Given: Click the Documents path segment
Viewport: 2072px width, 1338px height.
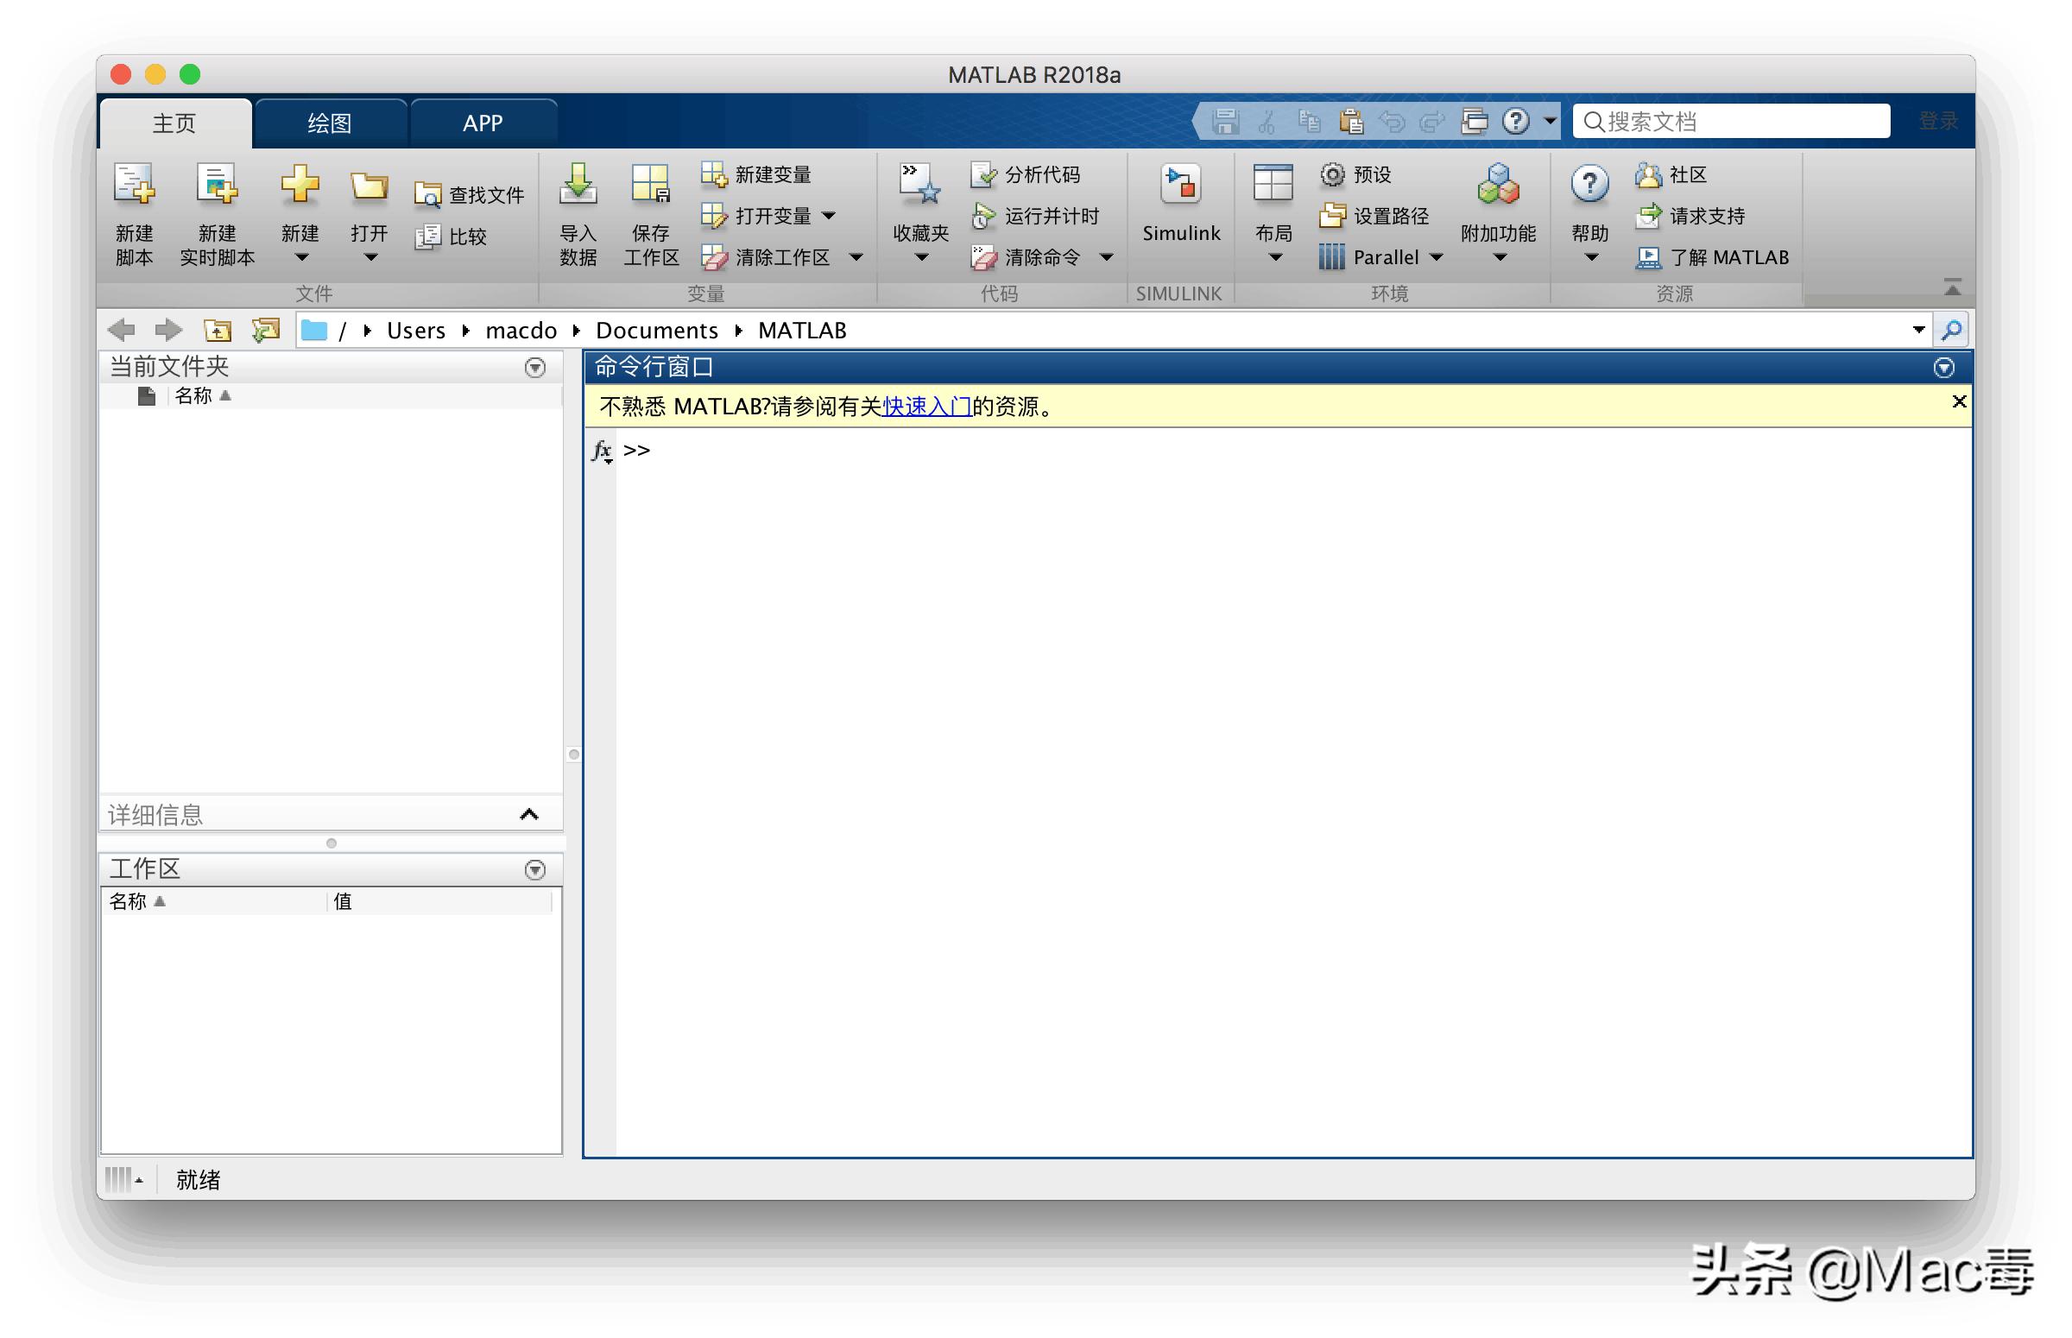Looking at the screenshot, I should coord(656,330).
